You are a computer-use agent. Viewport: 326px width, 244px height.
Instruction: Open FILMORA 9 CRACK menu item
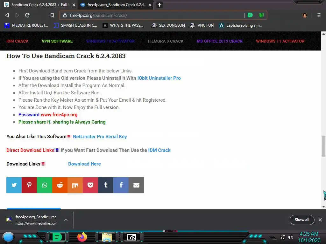[x=166, y=41]
